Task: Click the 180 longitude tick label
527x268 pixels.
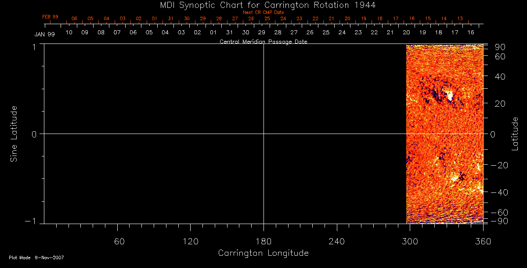Action: click(x=263, y=241)
